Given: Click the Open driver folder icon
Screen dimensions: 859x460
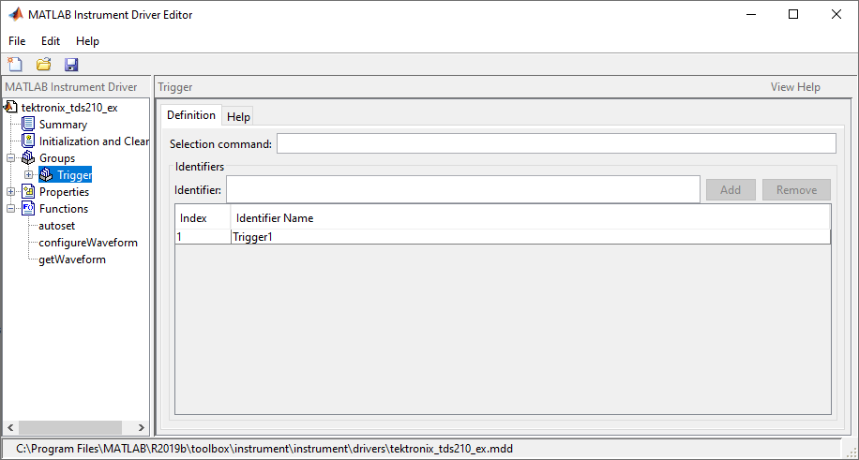Looking at the screenshot, I should coord(43,65).
